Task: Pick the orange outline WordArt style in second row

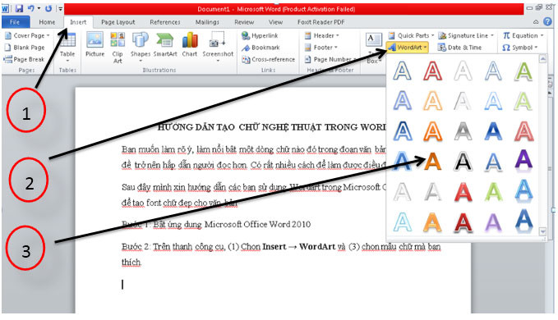Action: pos(432,101)
